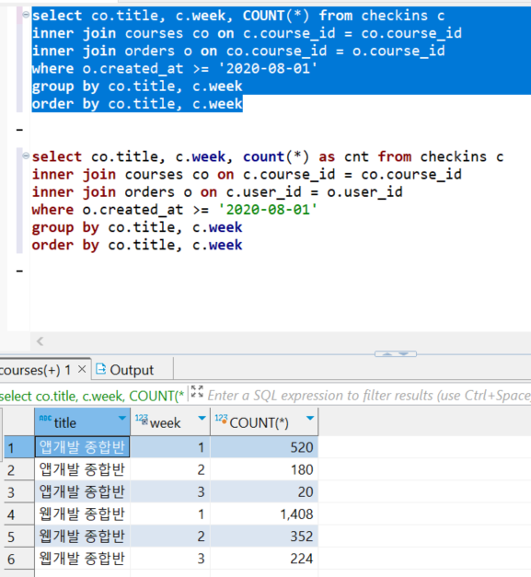Click the green '2020-08-01' date in second query
This screenshot has width=531, height=577.
click(268, 210)
